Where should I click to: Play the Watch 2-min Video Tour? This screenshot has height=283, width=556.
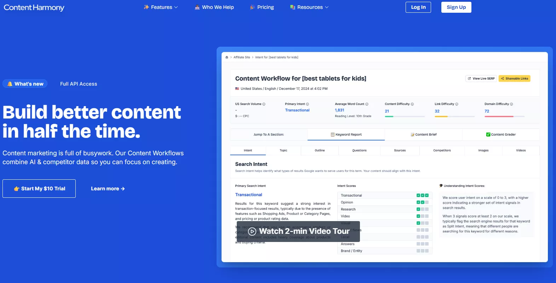pos(298,231)
